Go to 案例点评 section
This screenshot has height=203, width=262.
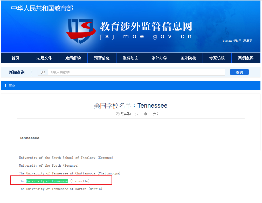point(246,58)
